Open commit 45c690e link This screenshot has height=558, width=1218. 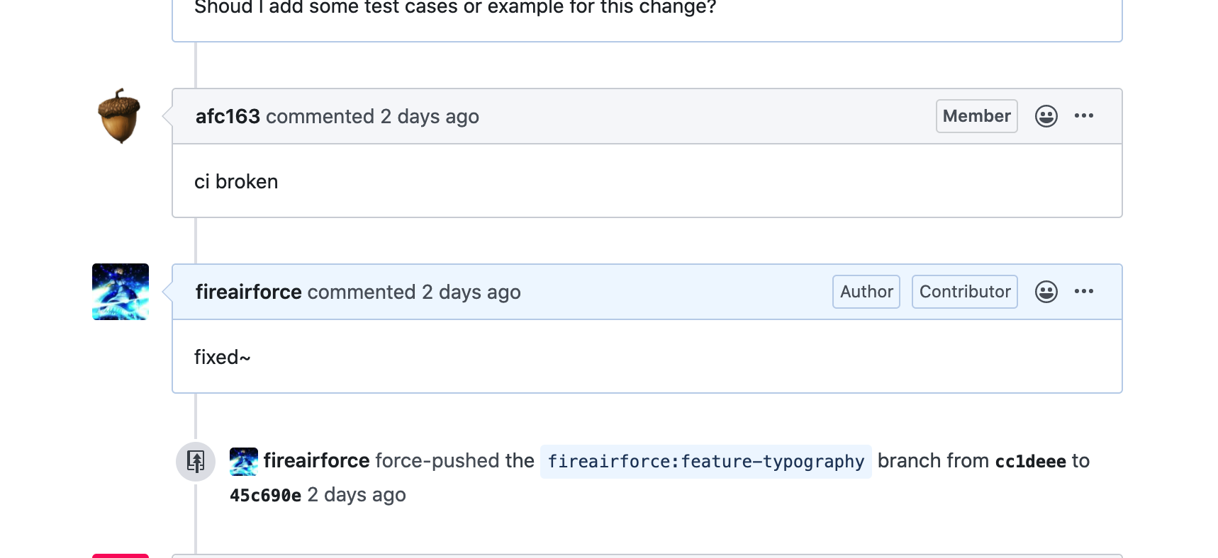pos(265,495)
